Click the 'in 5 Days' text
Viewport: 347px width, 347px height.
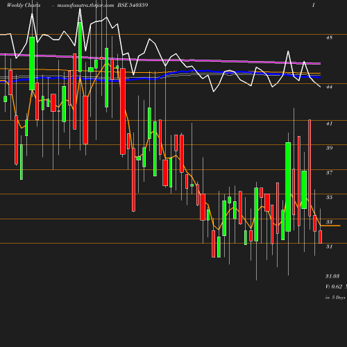[335, 298]
